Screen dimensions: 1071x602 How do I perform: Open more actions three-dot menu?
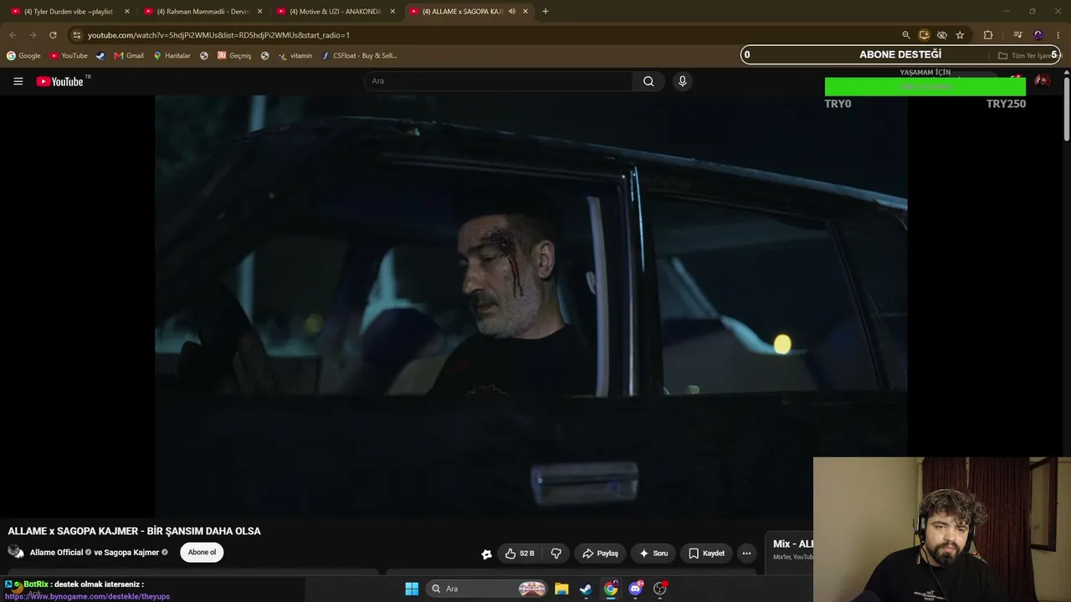[x=746, y=554]
